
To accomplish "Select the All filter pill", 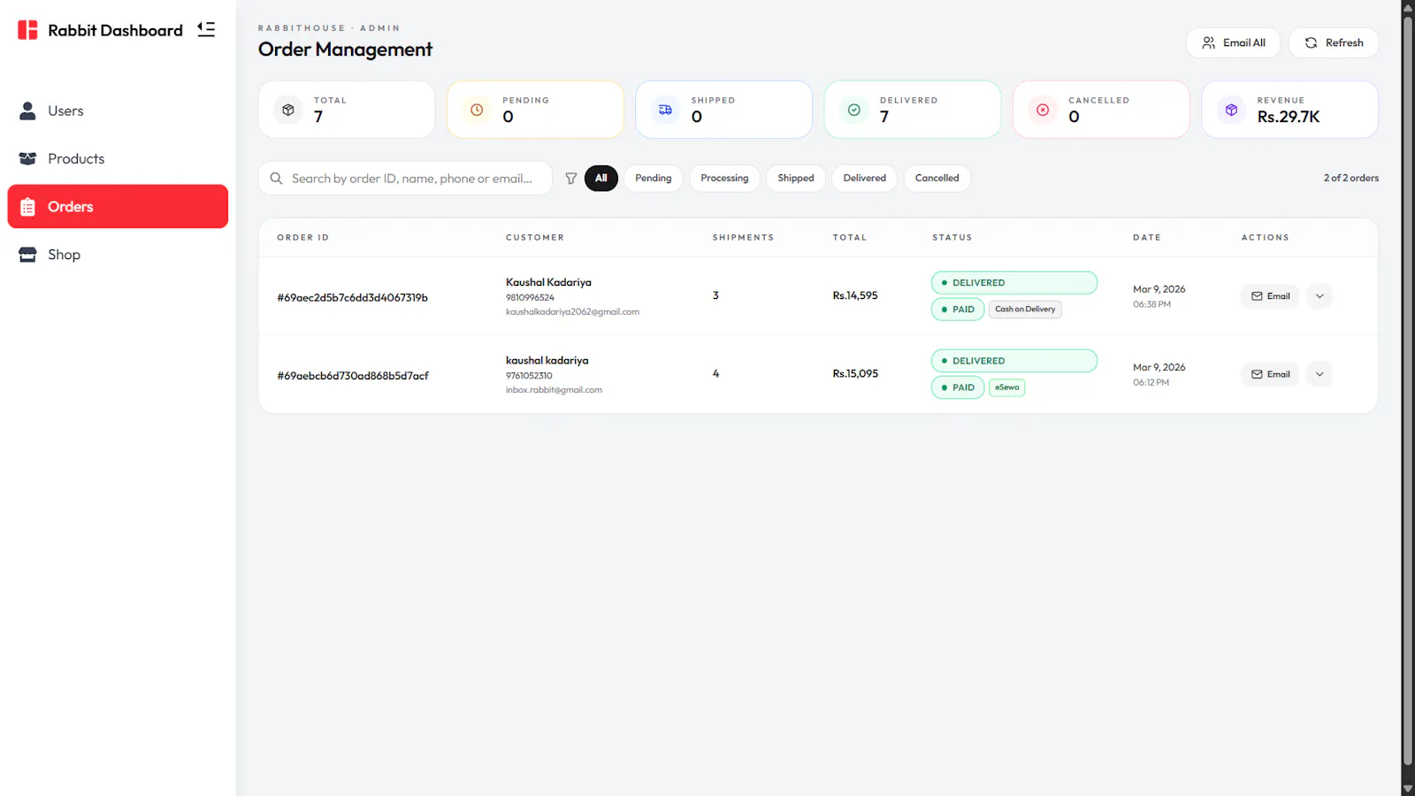I will [601, 178].
